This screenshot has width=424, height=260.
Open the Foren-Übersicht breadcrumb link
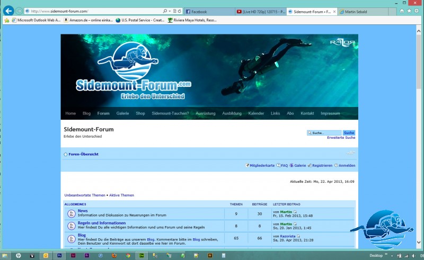83,154
